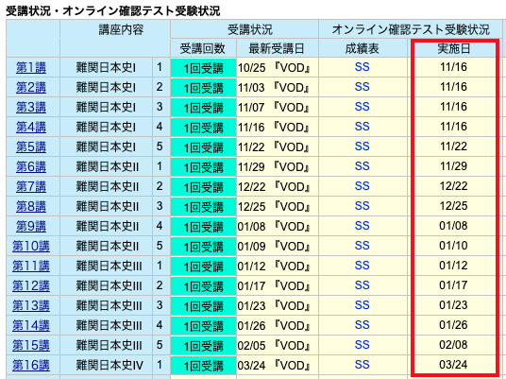Viewport: 506px width, 379px height.
Task: Click the オンライン確認テスト受験状況 header cell
Action: coord(412,29)
